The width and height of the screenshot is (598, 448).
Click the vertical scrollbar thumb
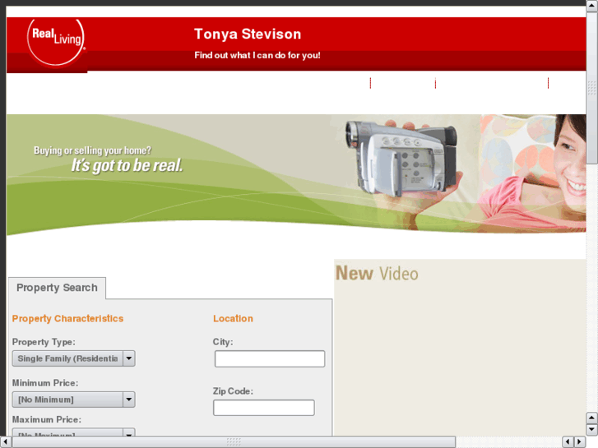(591, 88)
